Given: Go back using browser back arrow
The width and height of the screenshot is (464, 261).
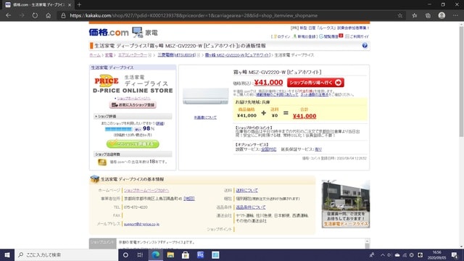Looking at the screenshot, I should tap(8, 15).
